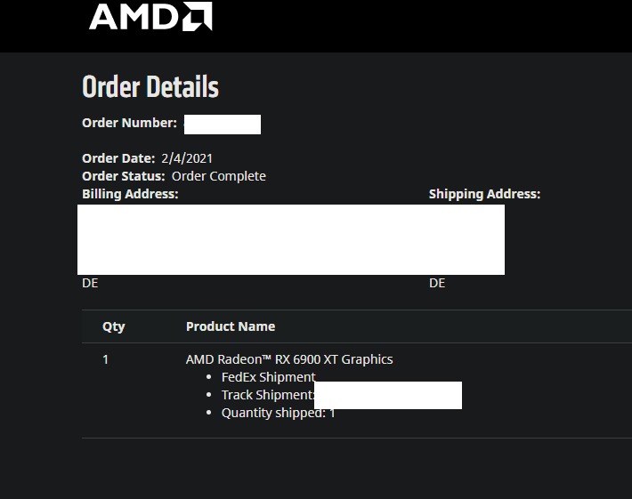Click the Qty column header

pos(113,326)
